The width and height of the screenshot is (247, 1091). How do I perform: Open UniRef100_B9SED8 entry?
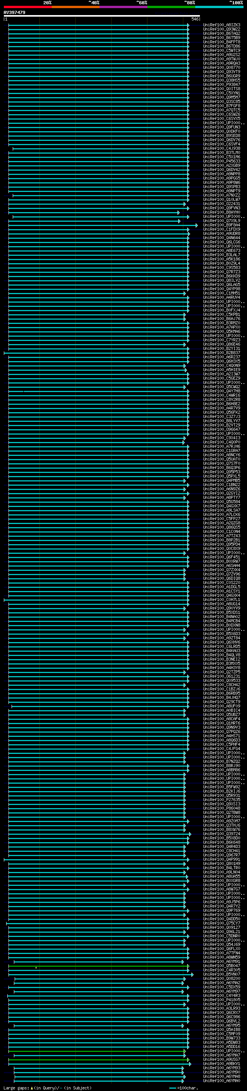pyautogui.click(x=221, y=135)
